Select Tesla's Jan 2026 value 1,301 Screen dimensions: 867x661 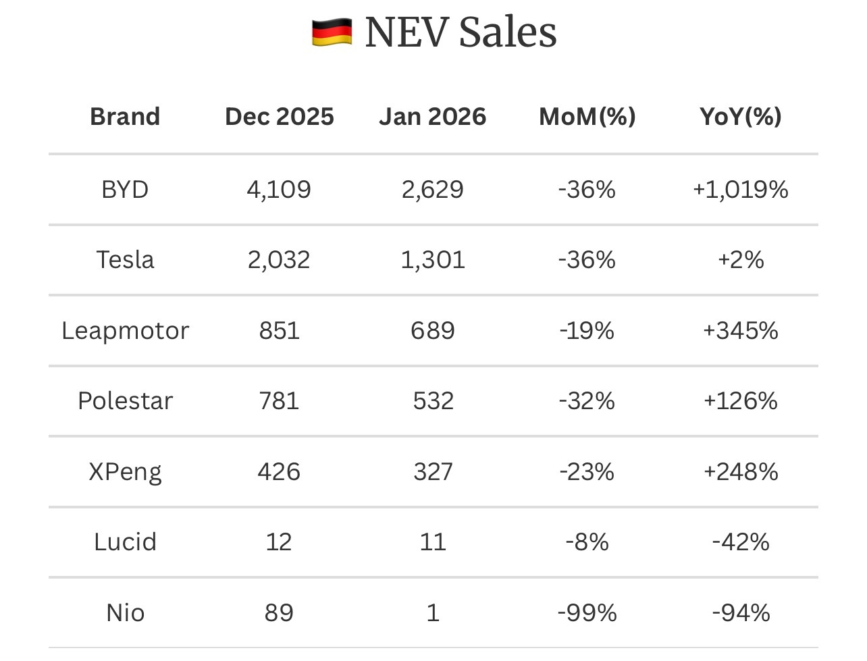click(x=433, y=260)
